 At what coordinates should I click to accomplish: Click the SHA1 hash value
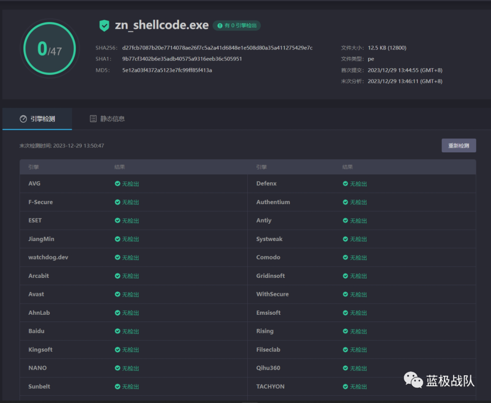click(x=182, y=59)
